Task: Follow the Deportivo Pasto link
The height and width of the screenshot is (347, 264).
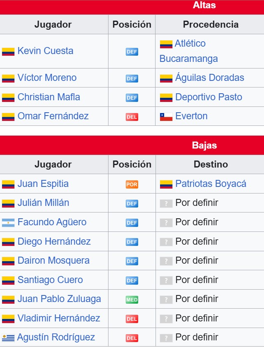Action: pyautogui.click(x=209, y=97)
